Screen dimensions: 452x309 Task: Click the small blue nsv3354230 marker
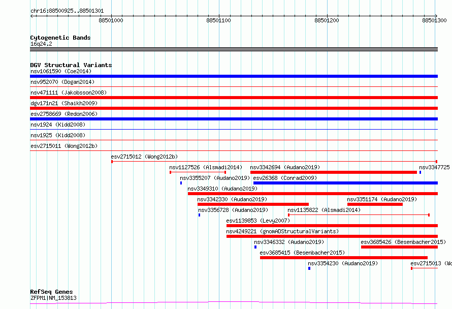click(309, 268)
